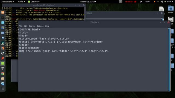Open the Edit menu in Leafpad
Image resolution: width=175 pixels, height=98 pixels.
tap(25, 26)
